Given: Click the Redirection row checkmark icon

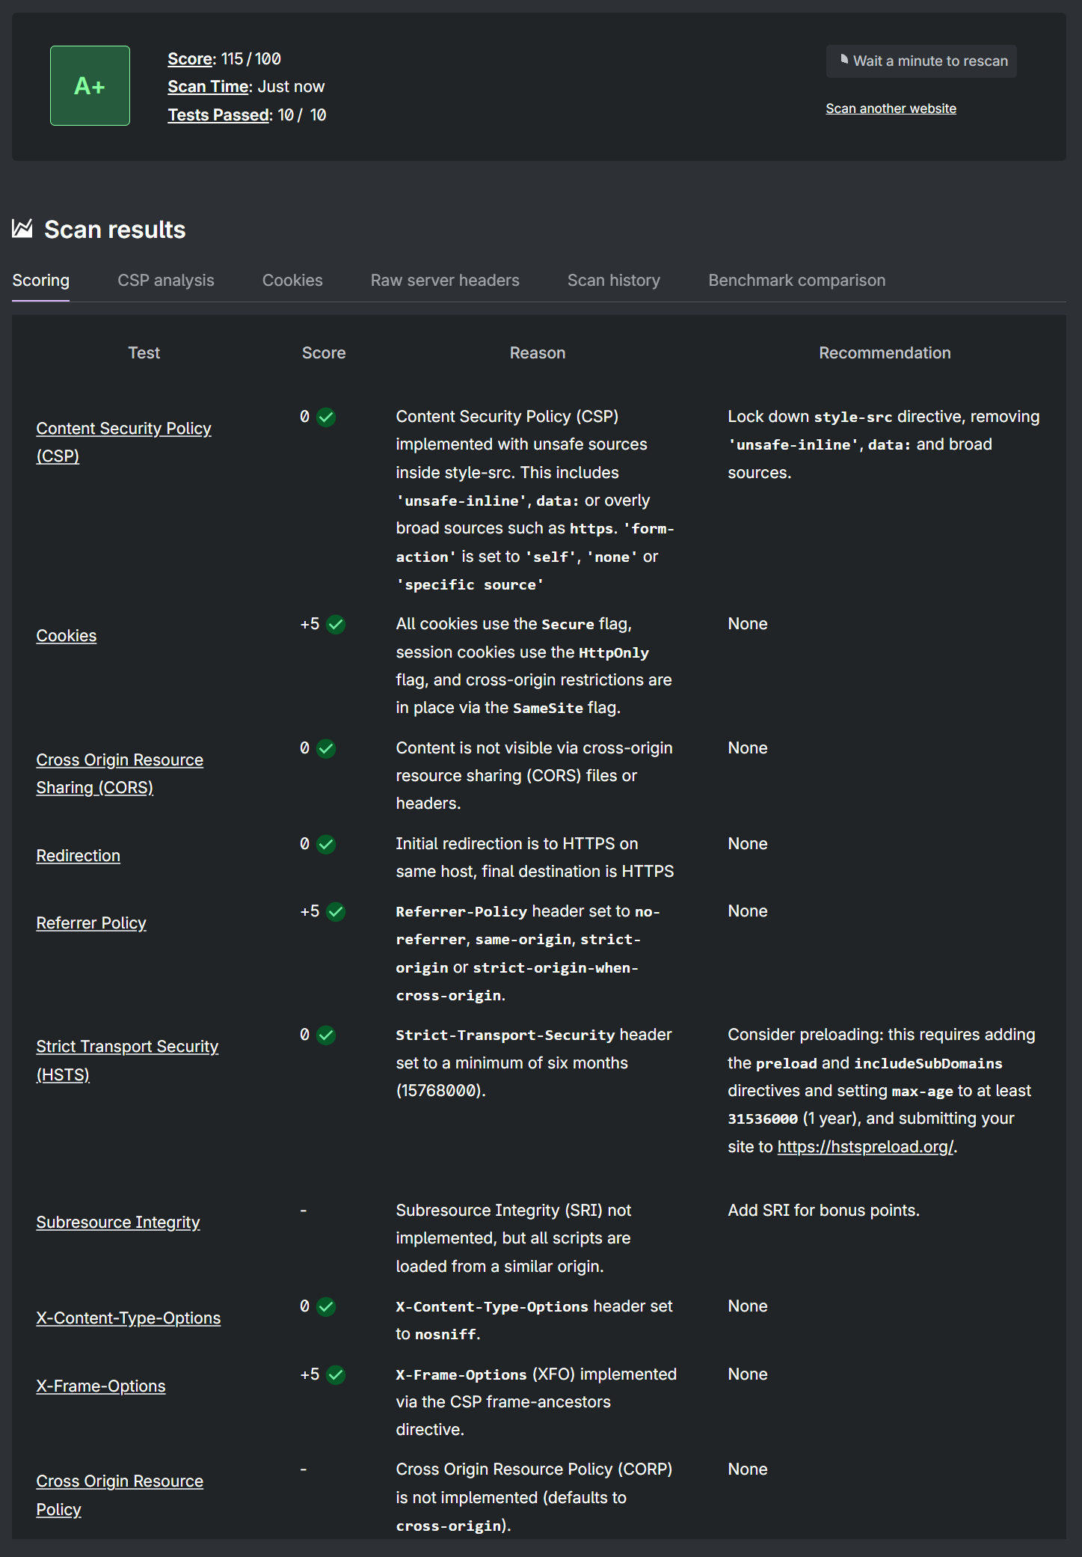Looking at the screenshot, I should click(x=326, y=845).
